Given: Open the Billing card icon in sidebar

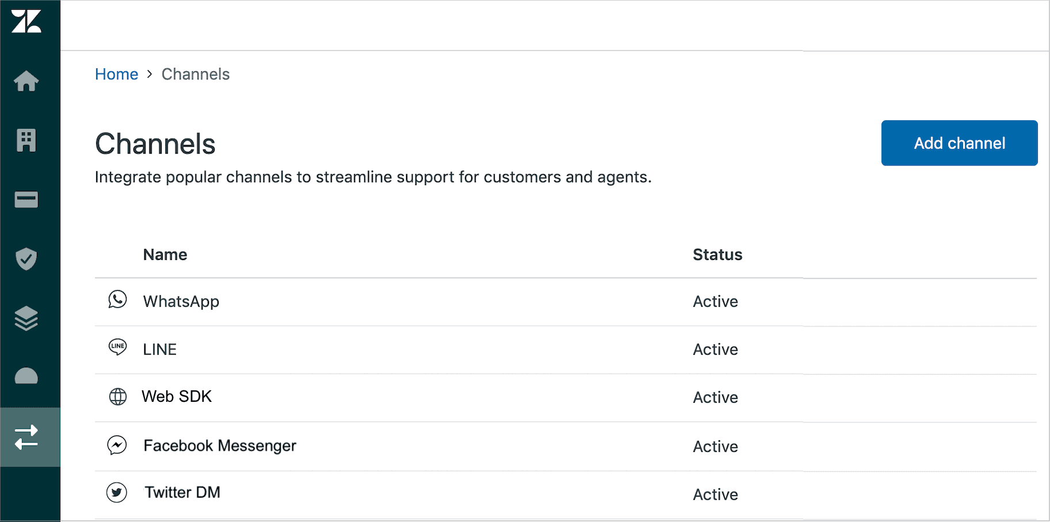Looking at the screenshot, I should (x=26, y=199).
